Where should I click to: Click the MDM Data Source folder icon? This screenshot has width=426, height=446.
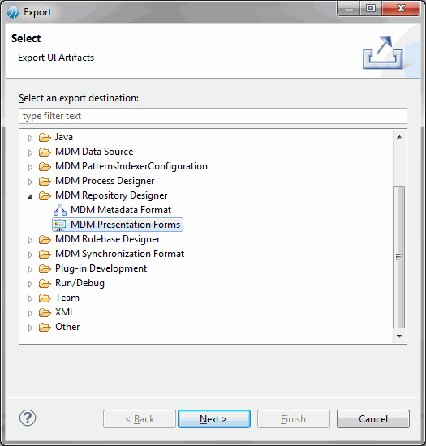click(45, 152)
